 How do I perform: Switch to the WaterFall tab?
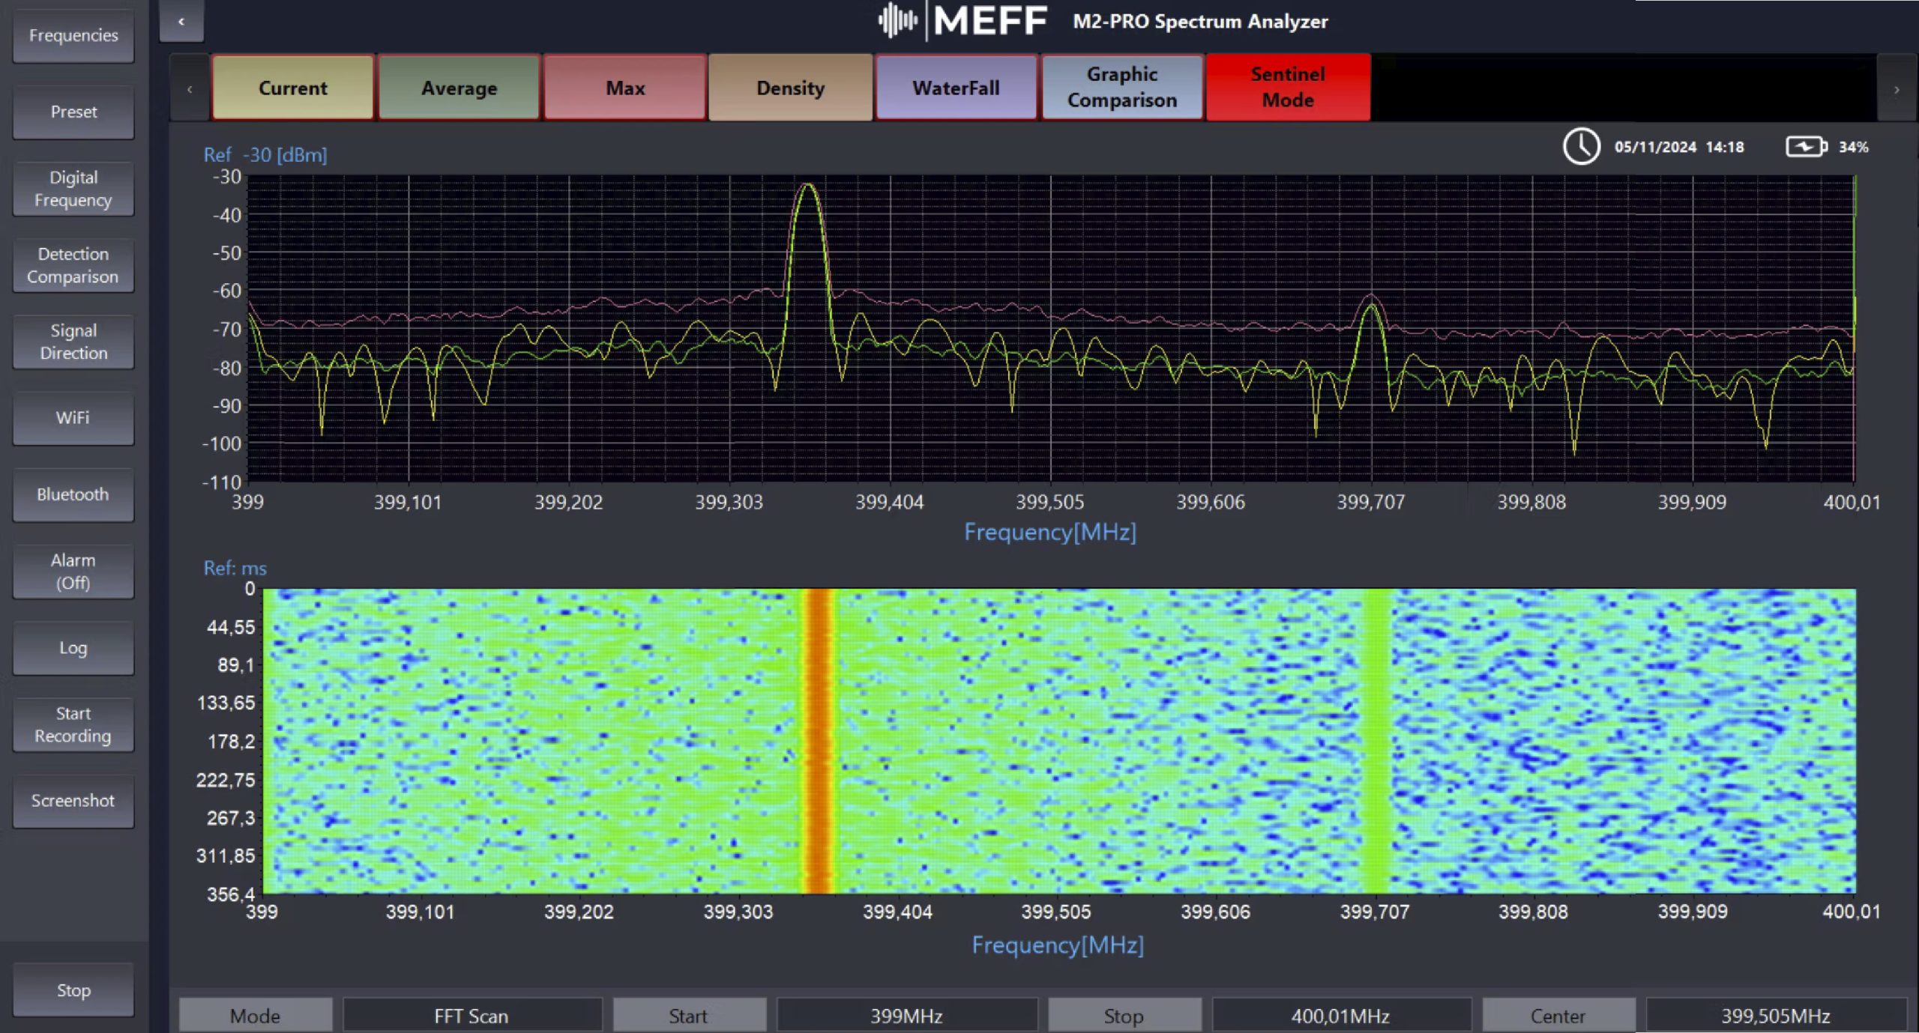pyautogui.click(x=956, y=88)
